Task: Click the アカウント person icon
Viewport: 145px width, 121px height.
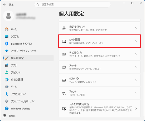Action: coord(7,72)
